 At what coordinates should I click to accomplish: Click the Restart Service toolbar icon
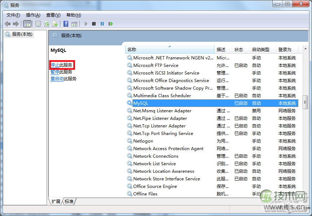(x=110, y=24)
